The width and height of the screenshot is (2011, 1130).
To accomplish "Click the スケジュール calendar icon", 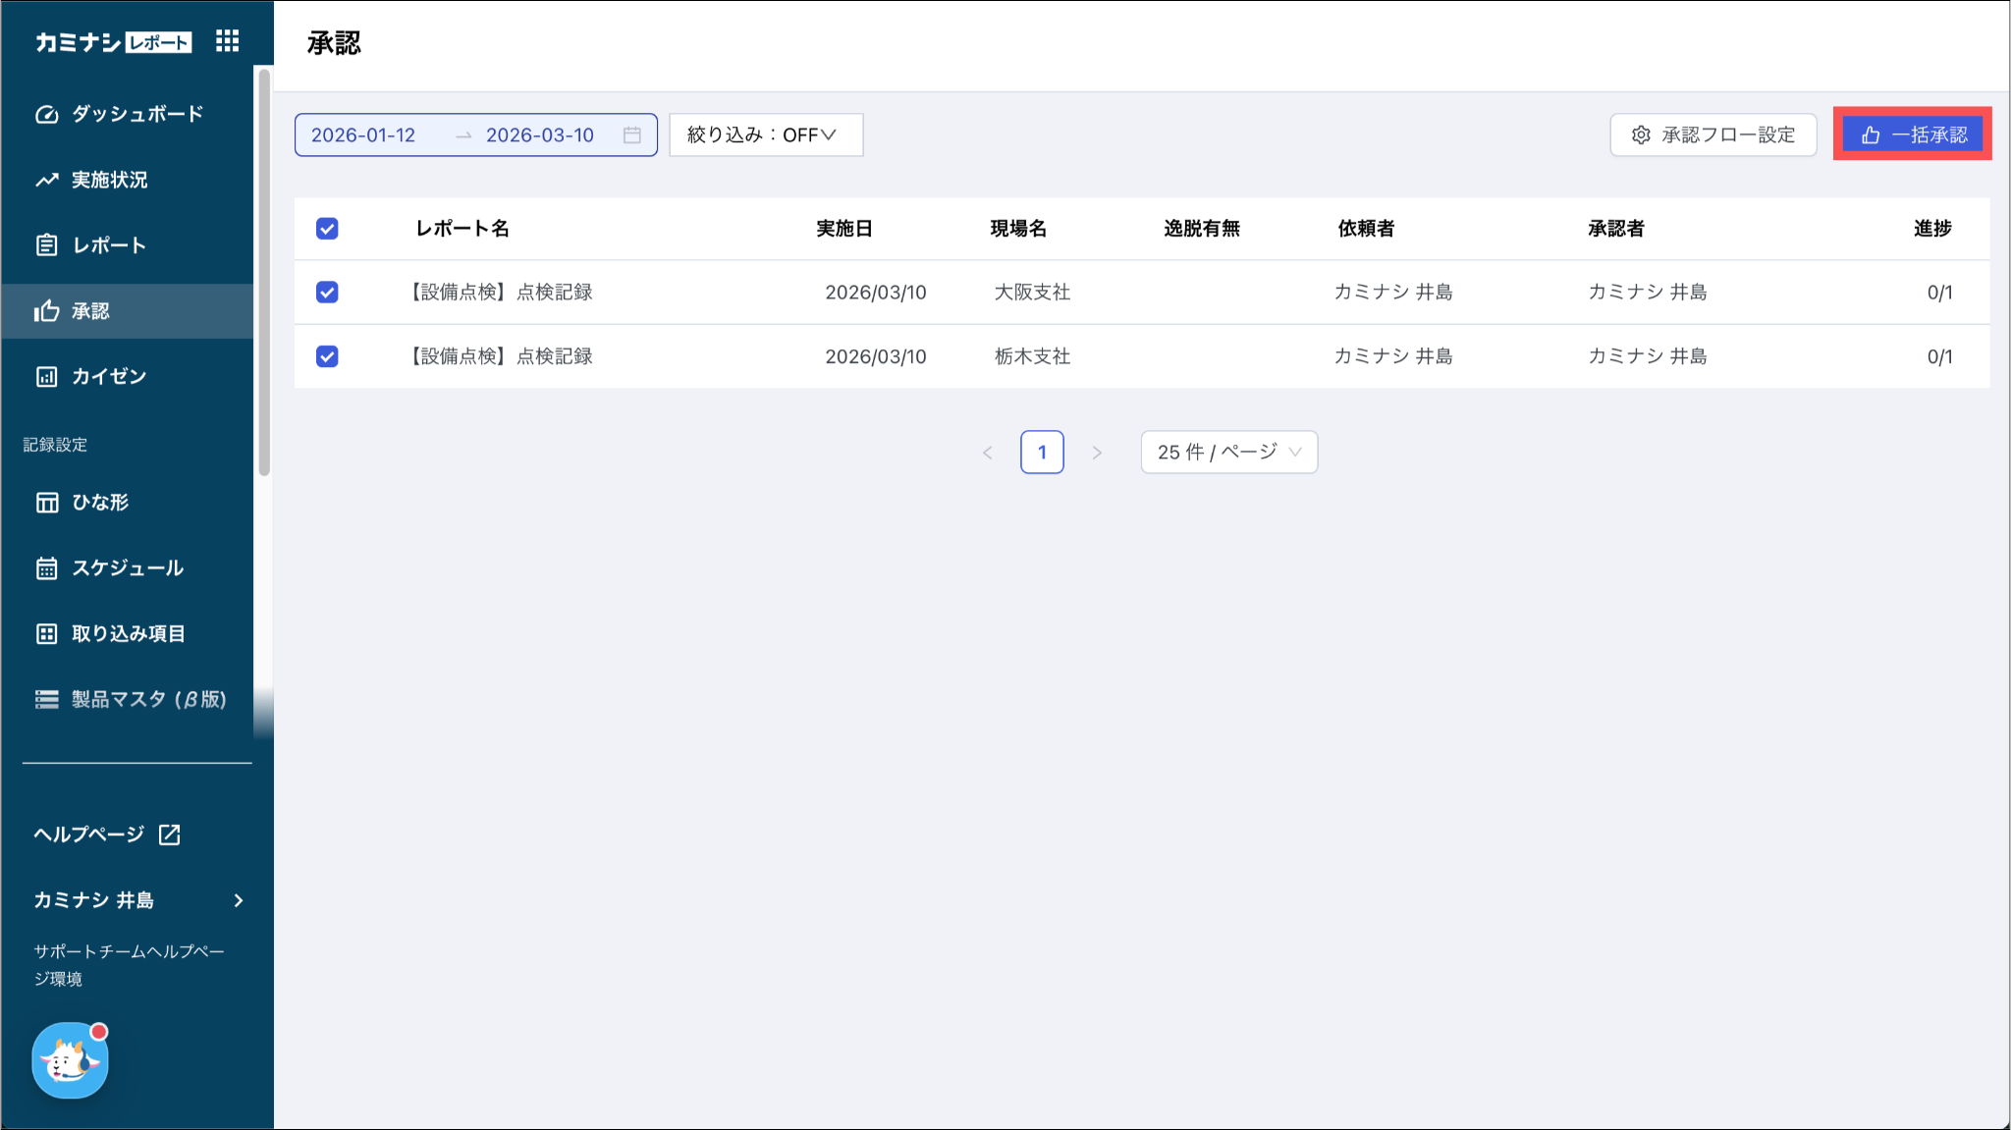I will point(46,567).
